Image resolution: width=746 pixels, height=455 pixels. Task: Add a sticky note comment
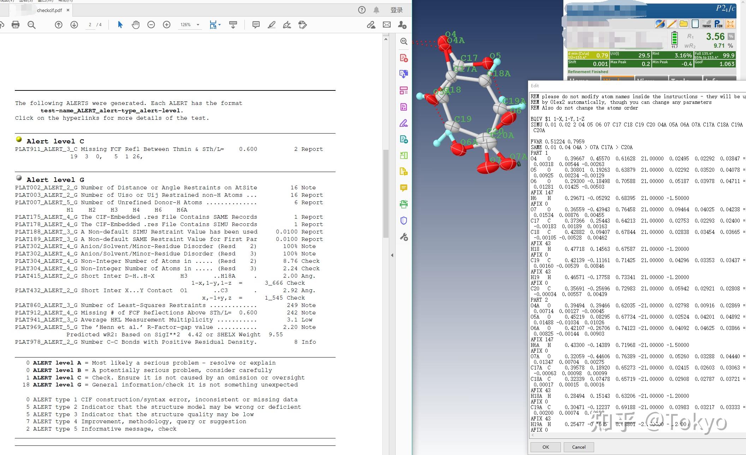tap(256, 25)
